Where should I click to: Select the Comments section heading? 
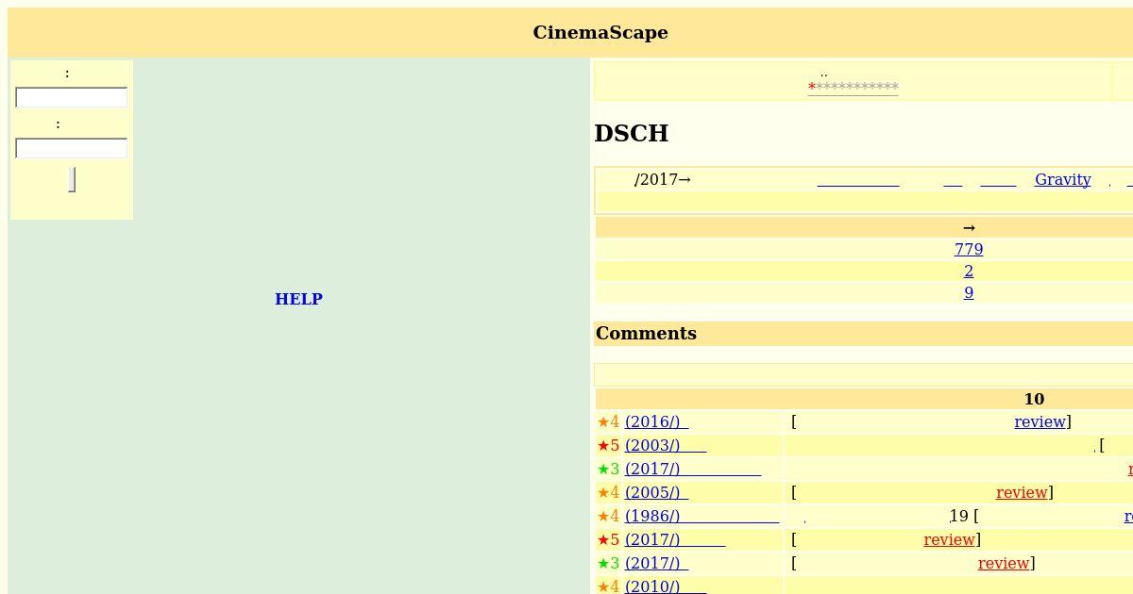[x=646, y=333]
